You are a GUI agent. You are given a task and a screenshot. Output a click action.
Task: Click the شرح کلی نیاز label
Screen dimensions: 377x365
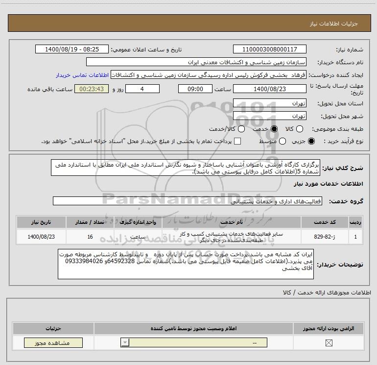tap(343, 168)
